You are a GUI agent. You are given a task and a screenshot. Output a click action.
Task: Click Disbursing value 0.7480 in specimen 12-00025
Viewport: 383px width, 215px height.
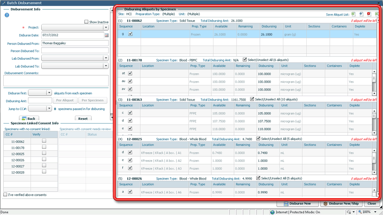tap(263, 153)
